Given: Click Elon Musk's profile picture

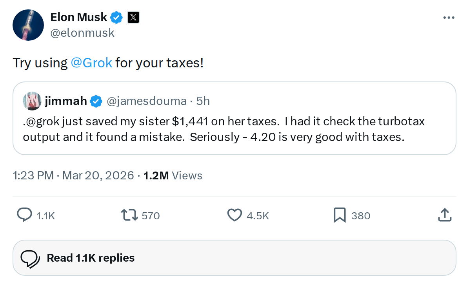Looking at the screenshot, I should (x=28, y=25).
